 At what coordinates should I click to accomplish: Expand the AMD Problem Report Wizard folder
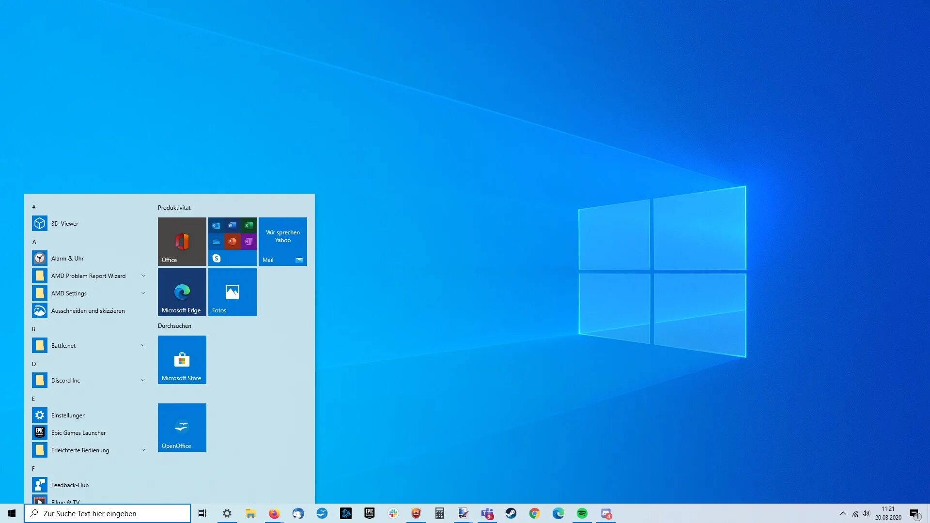click(143, 276)
